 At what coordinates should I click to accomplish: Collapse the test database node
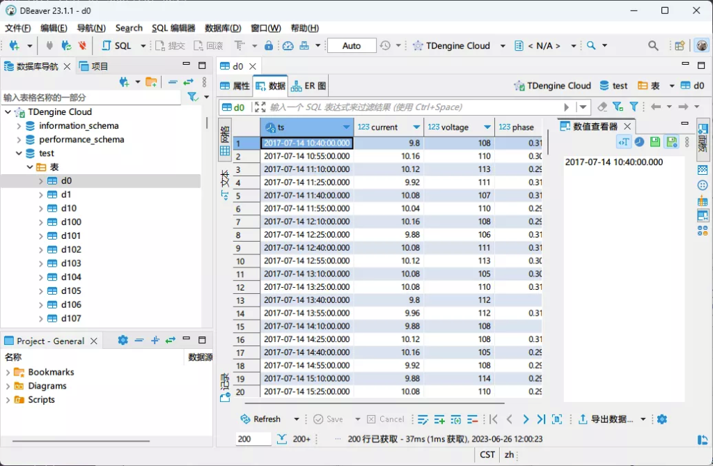20,153
